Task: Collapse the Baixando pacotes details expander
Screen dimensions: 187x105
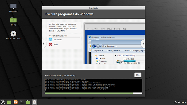Action: pyautogui.click(x=46, y=76)
